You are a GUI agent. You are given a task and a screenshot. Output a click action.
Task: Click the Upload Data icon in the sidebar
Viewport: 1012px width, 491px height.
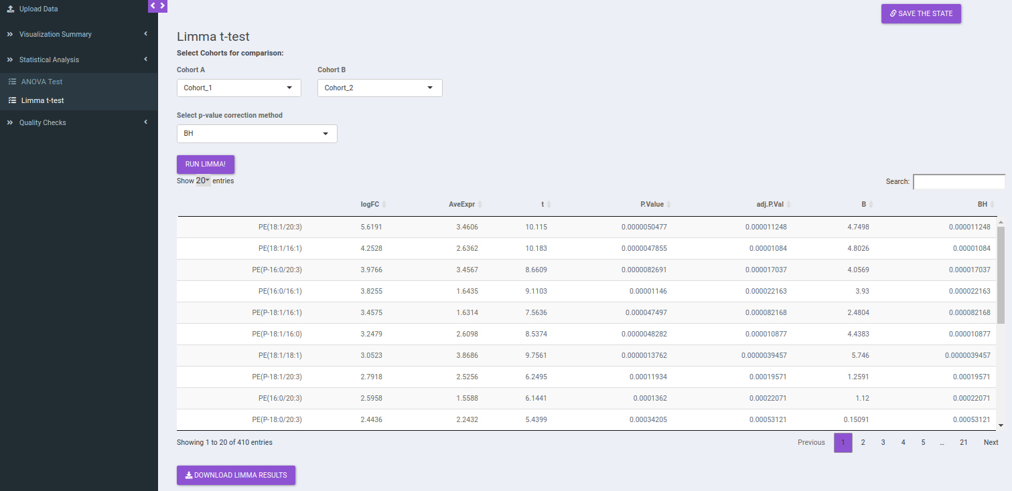click(10, 9)
